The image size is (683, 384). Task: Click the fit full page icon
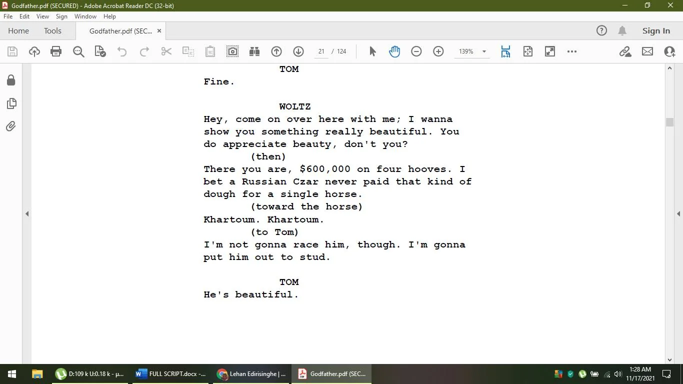528,51
